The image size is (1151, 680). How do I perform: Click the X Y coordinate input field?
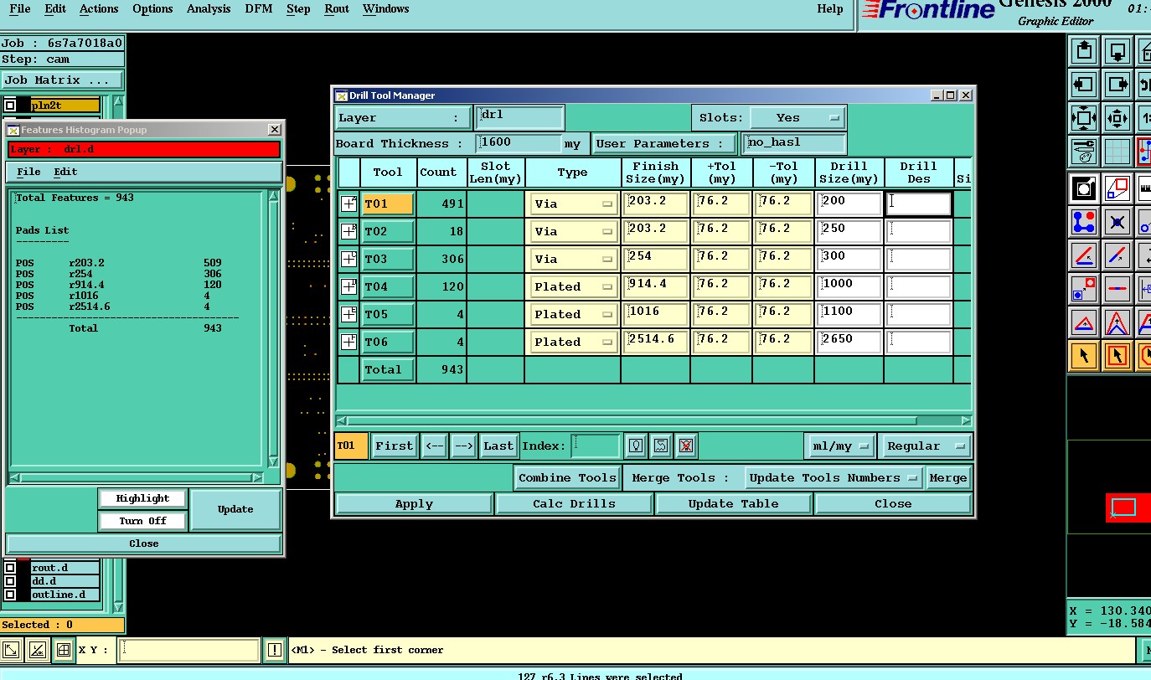[x=188, y=650]
